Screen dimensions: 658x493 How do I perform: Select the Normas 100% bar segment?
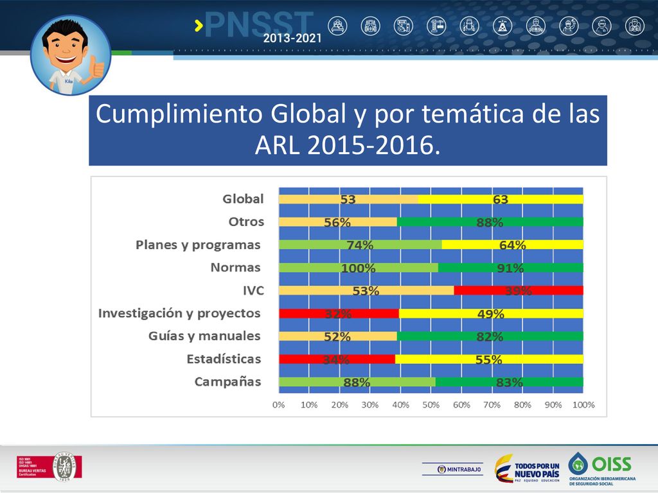pyautogui.click(x=359, y=268)
